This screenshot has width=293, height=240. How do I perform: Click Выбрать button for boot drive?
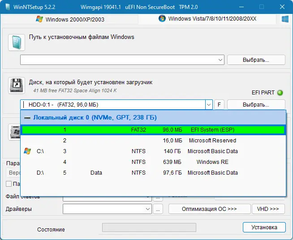tap(256, 105)
